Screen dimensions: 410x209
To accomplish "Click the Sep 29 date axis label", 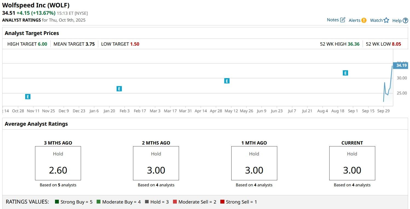I will (383, 111).
